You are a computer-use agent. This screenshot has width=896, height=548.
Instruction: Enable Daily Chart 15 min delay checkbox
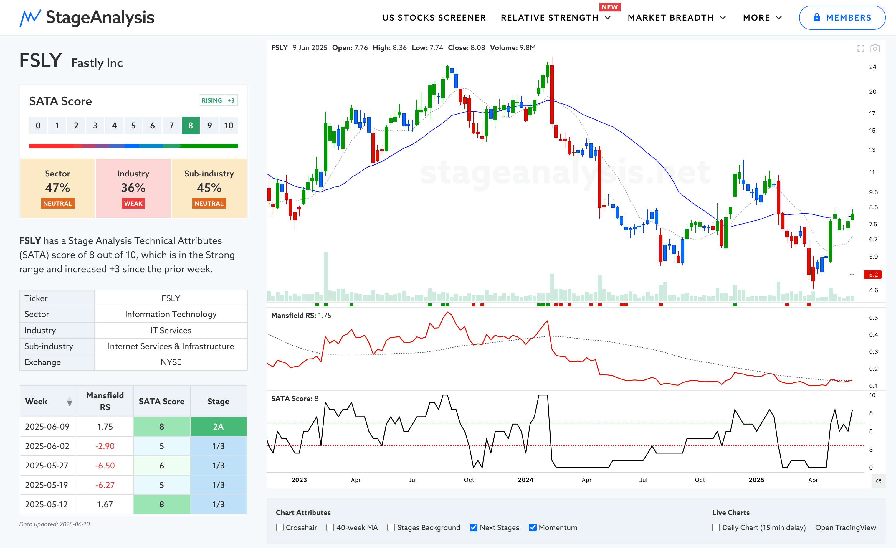point(716,527)
